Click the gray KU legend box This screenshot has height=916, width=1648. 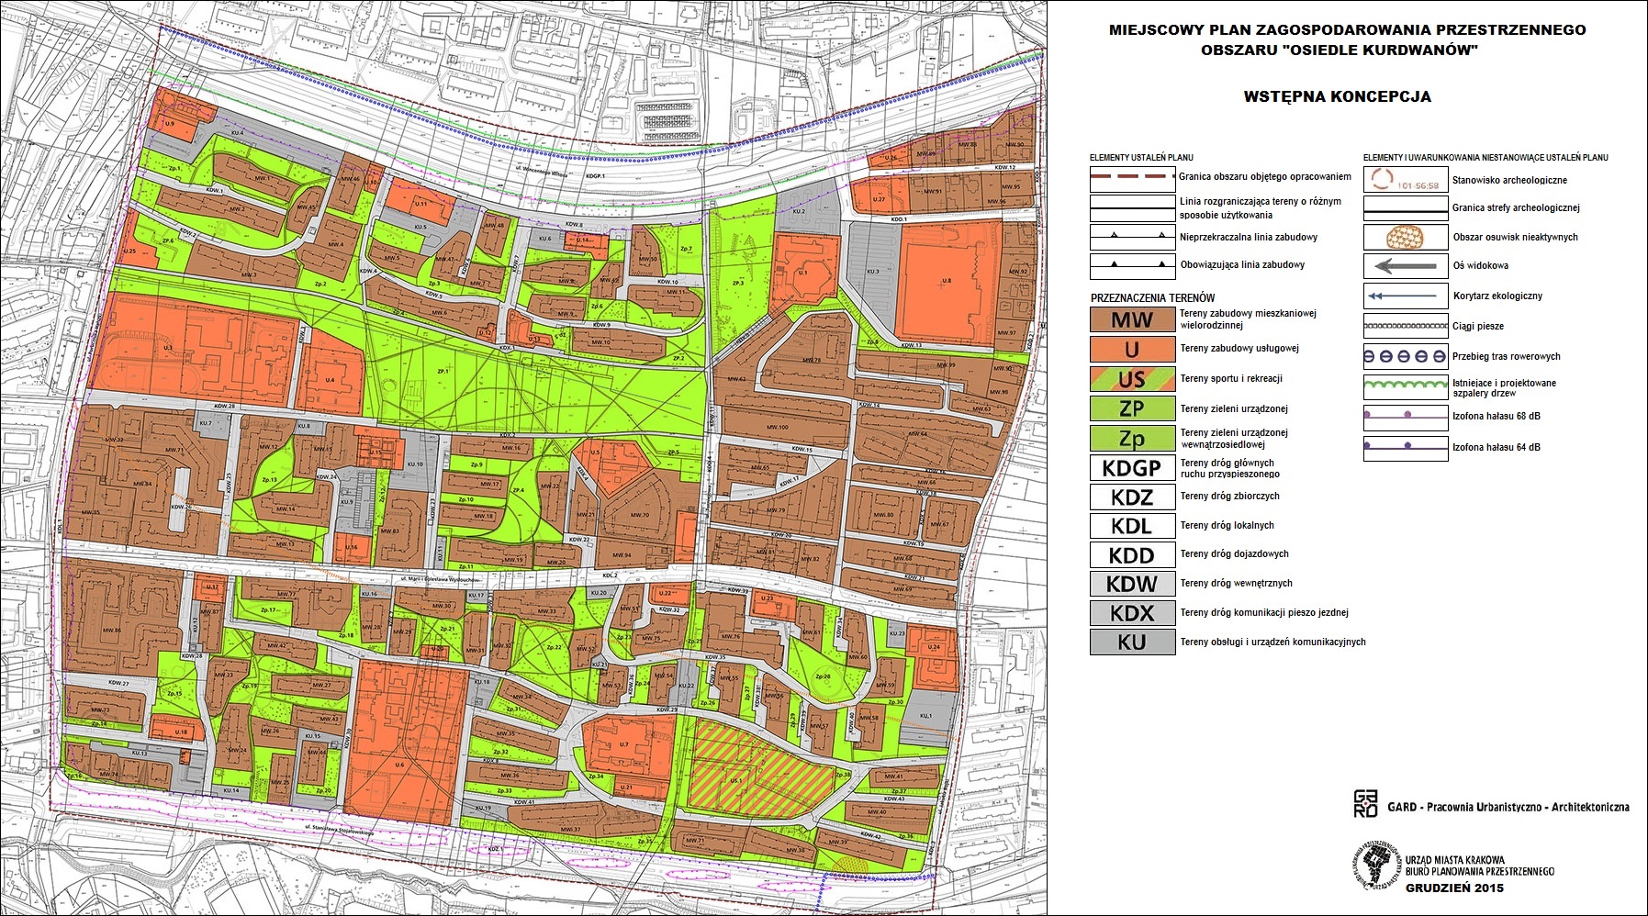1132,642
